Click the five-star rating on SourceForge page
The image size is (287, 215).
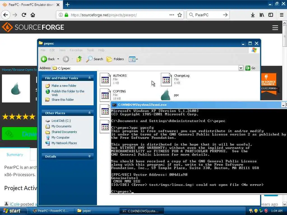tap(19, 116)
